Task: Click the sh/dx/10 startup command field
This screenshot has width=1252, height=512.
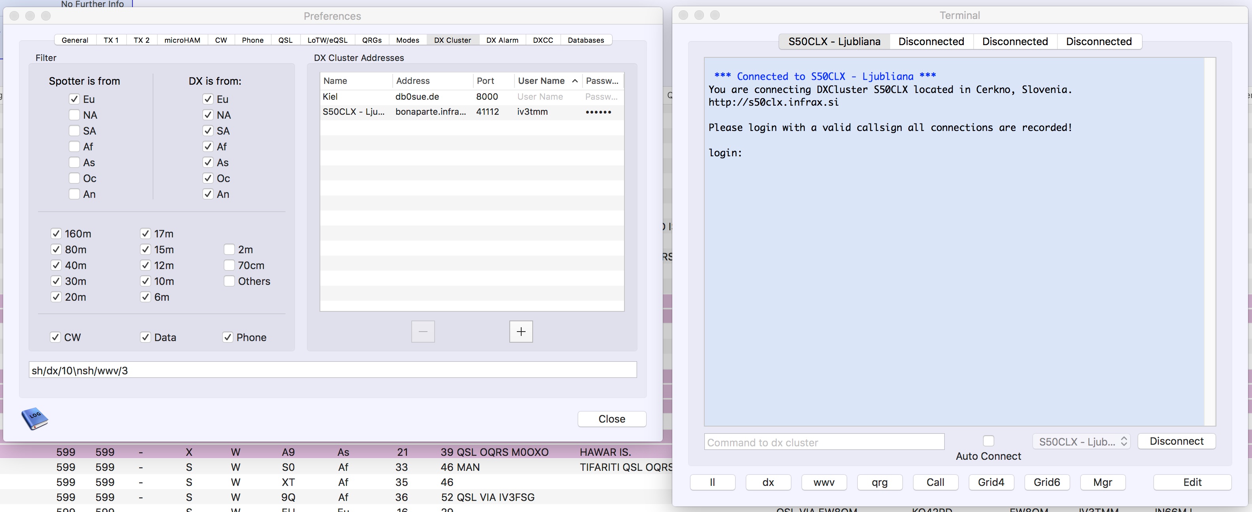Action: 333,370
